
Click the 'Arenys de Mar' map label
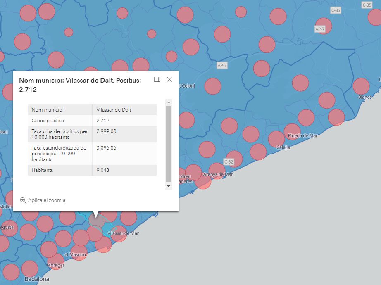click(218, 174)
